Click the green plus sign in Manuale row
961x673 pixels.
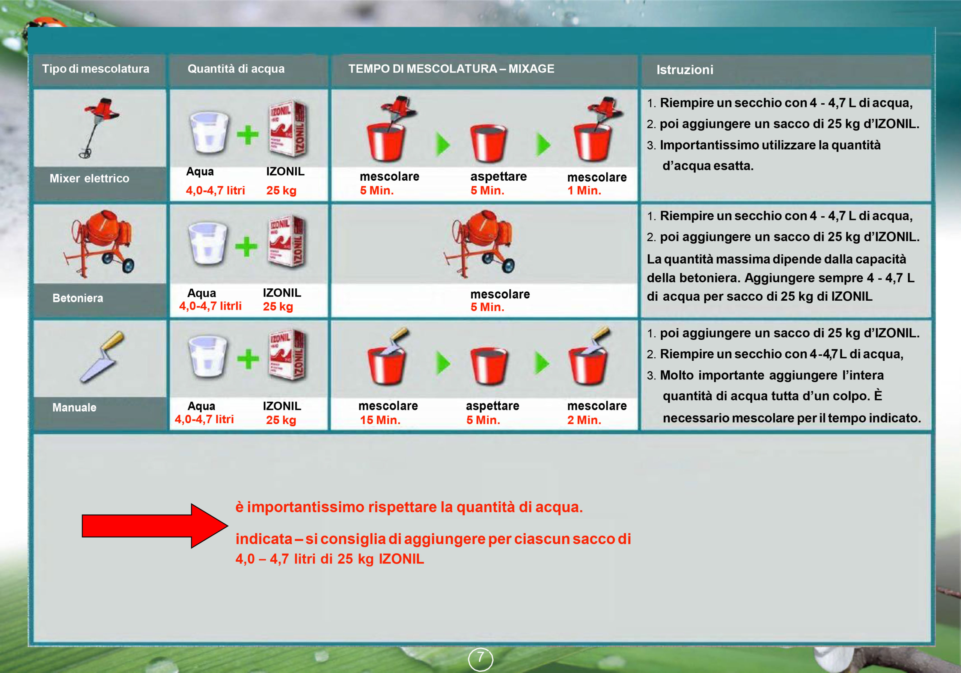pyautogui.click(x=248, y=359)
